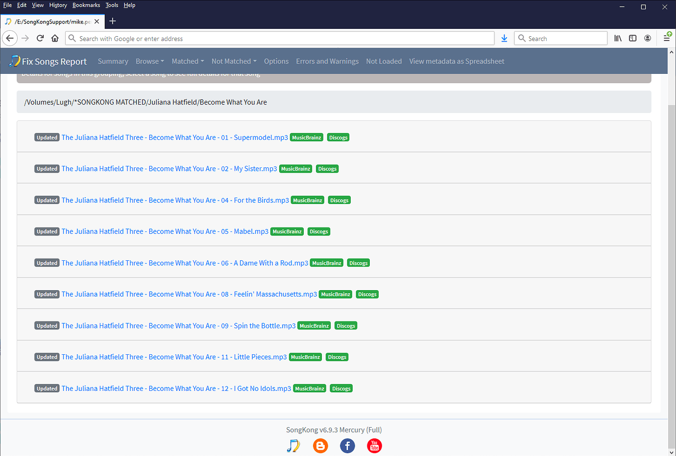Image resolution: width=676 pixels, height=456 pixels.
Task: Click MusicBrainz badge for Supermodel.mp3
Action: [307, 137]
